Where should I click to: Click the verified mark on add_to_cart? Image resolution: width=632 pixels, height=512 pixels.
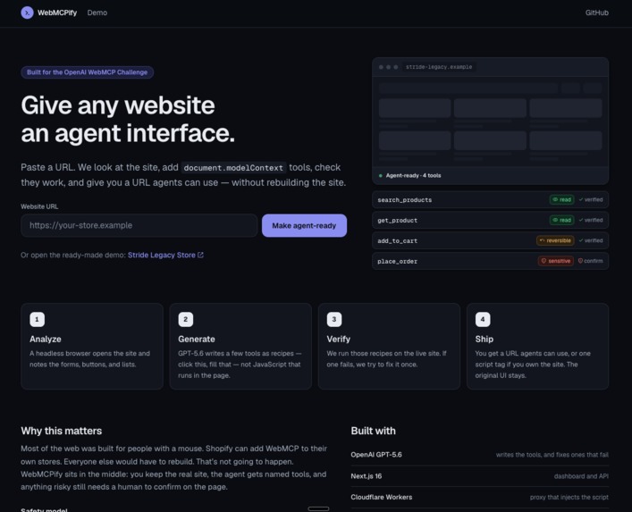tap(591, 240)
